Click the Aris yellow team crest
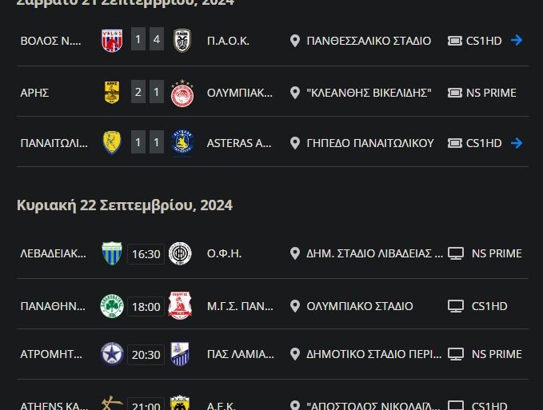The width and height of the screenshot is (543, 410). 111,93
